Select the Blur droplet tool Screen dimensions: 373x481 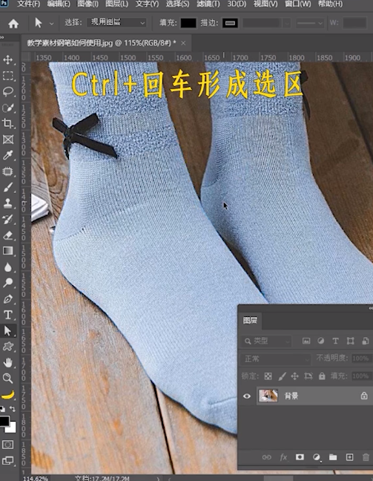[8, 267]
